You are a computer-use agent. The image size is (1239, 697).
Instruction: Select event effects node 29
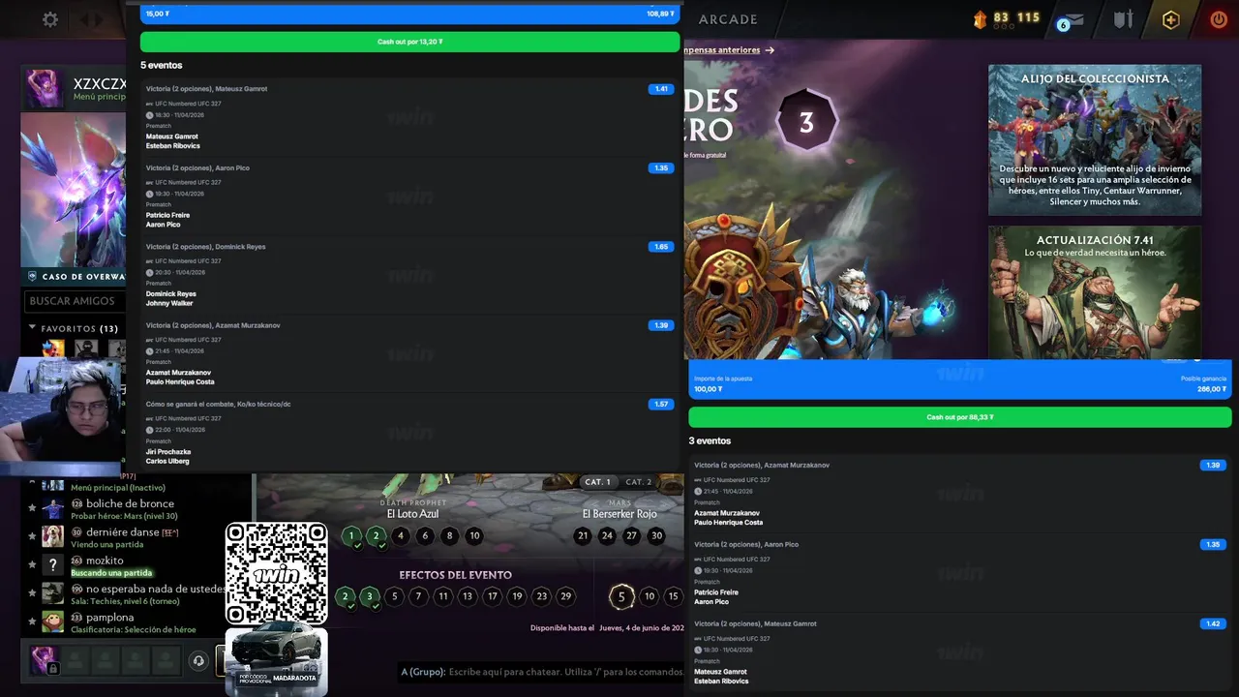566,596
